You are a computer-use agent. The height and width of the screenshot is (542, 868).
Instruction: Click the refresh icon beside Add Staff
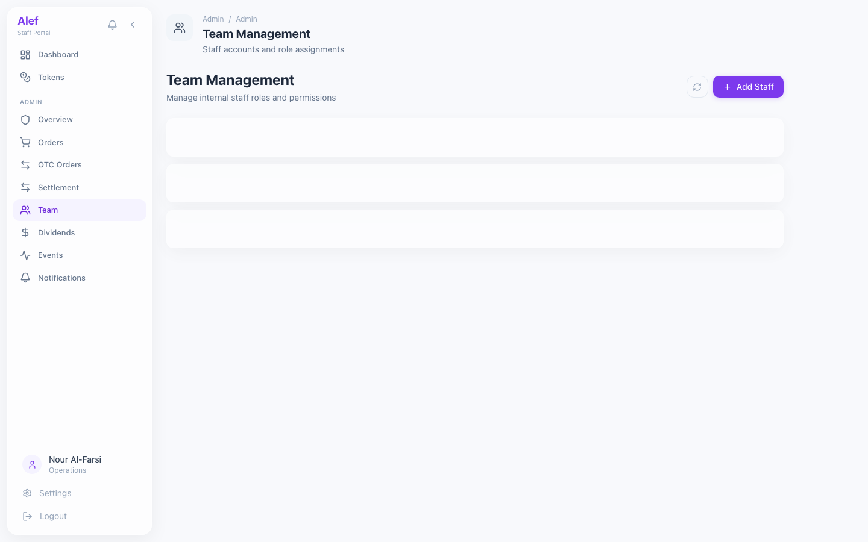point(697,87)
